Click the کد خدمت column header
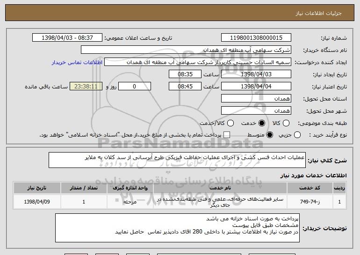This screenshot has height=255, width=360. click(x=310, y=188)
